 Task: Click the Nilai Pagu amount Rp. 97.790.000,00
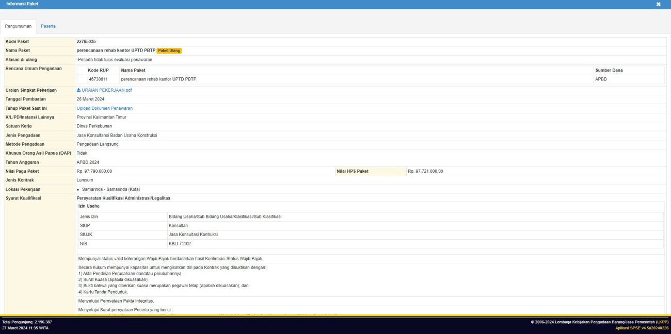[94, 171]
